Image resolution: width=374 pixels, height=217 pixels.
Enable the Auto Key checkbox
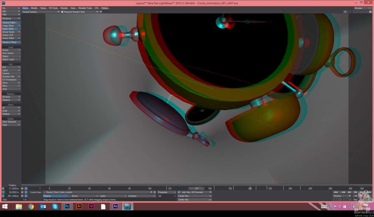point(179,192)
